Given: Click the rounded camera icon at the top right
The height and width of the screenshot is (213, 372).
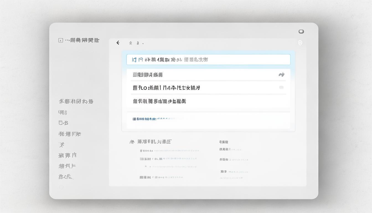Looking at the screenshot, I should pos(301,31).
